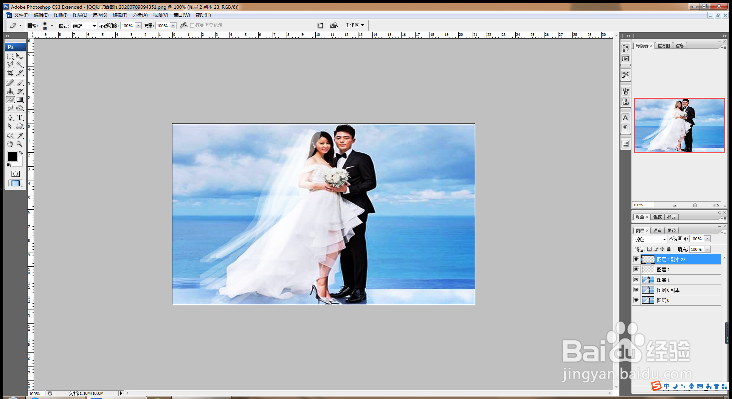Open the brush preset picker dropdown
The width and height of the screenshot is (732, 399).
click(x=52, y=25)
